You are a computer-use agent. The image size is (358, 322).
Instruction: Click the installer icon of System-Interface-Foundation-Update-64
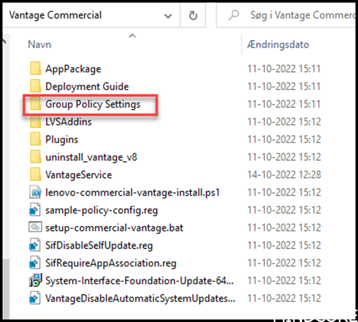[x=35, y=280]
